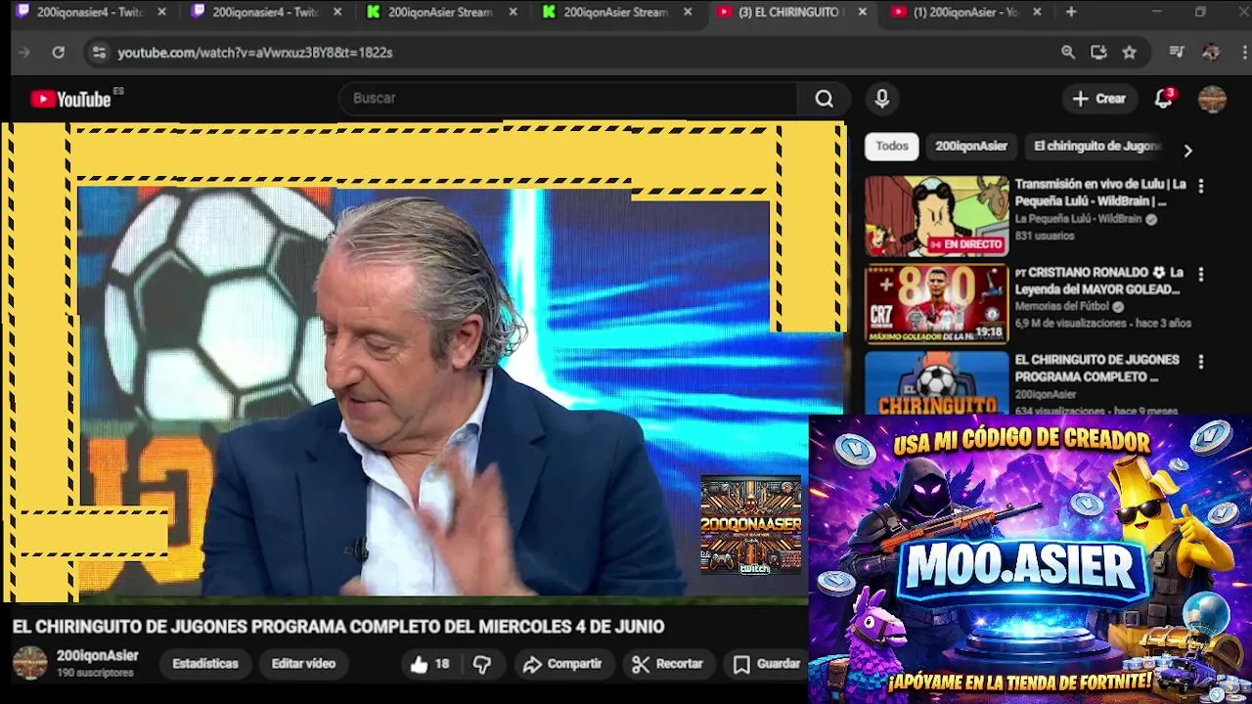Open title Transmisión en vivo de Lulu
The height and width of the screenshot is (704, 1252).
1099,193
